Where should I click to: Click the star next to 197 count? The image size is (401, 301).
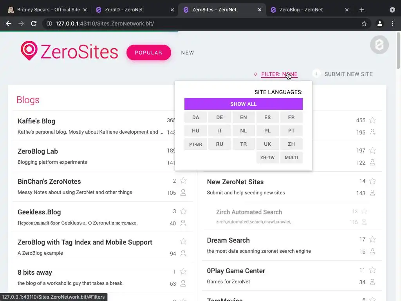(x=372, y=150)
